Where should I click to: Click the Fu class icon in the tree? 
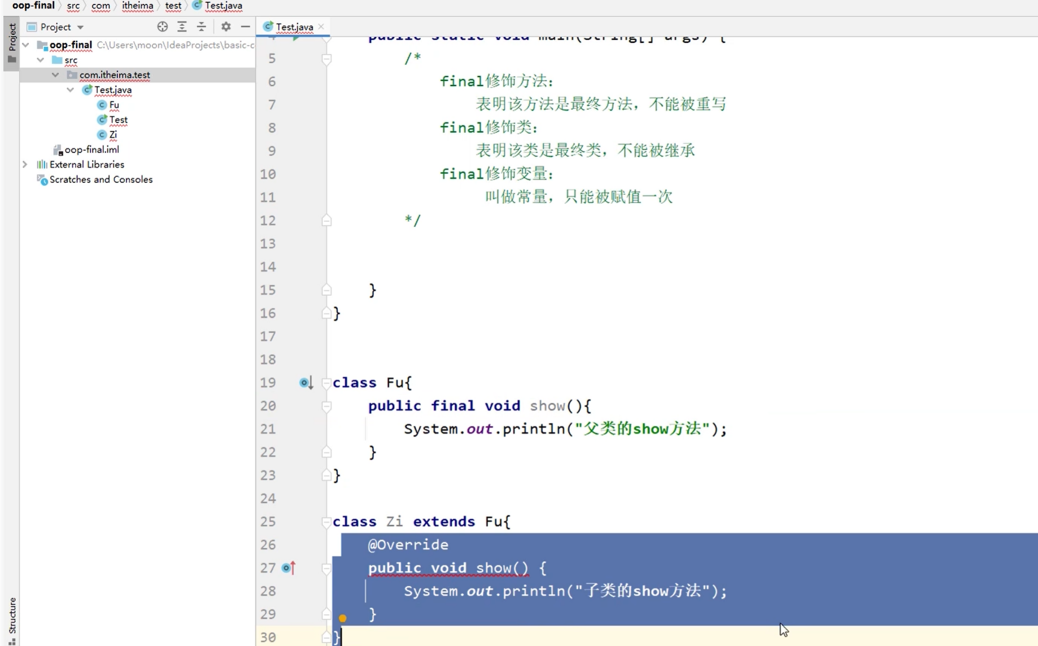[101, 105]
